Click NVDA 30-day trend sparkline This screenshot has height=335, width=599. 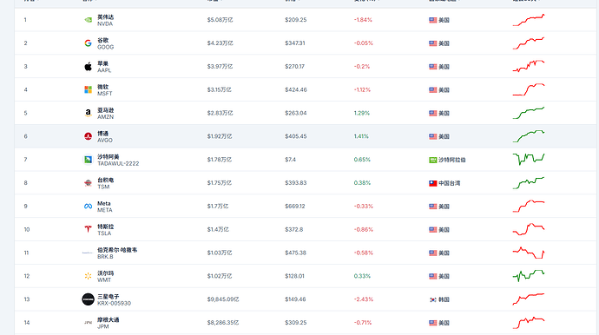coord(529,20)
